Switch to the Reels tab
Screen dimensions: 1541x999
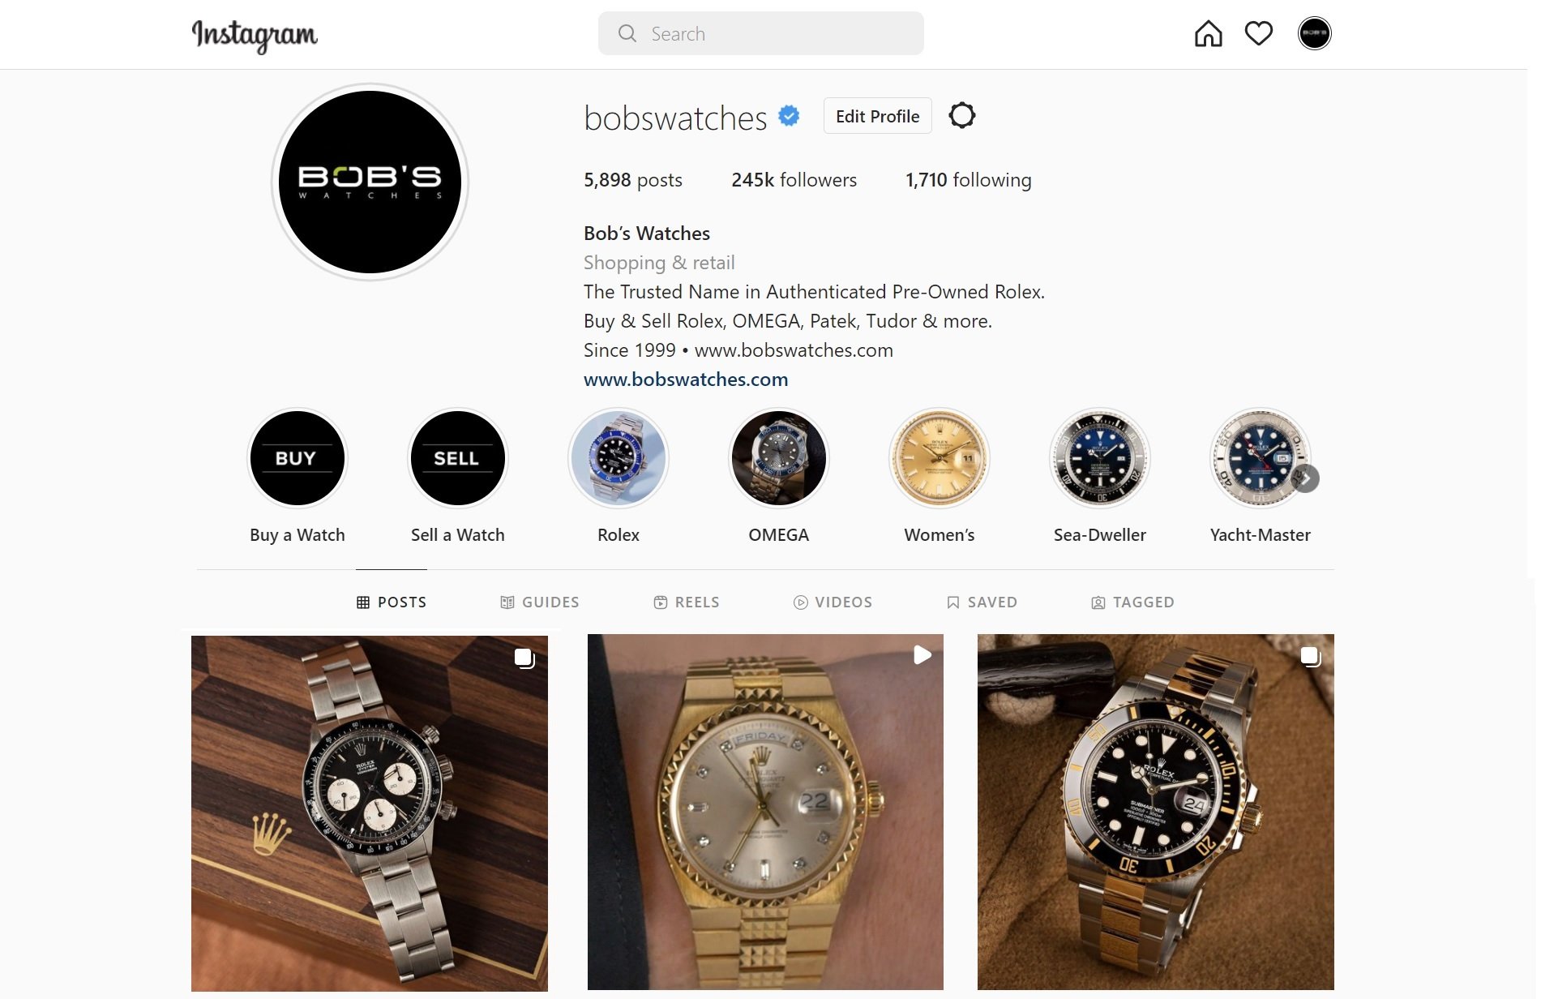pos(687,602)
